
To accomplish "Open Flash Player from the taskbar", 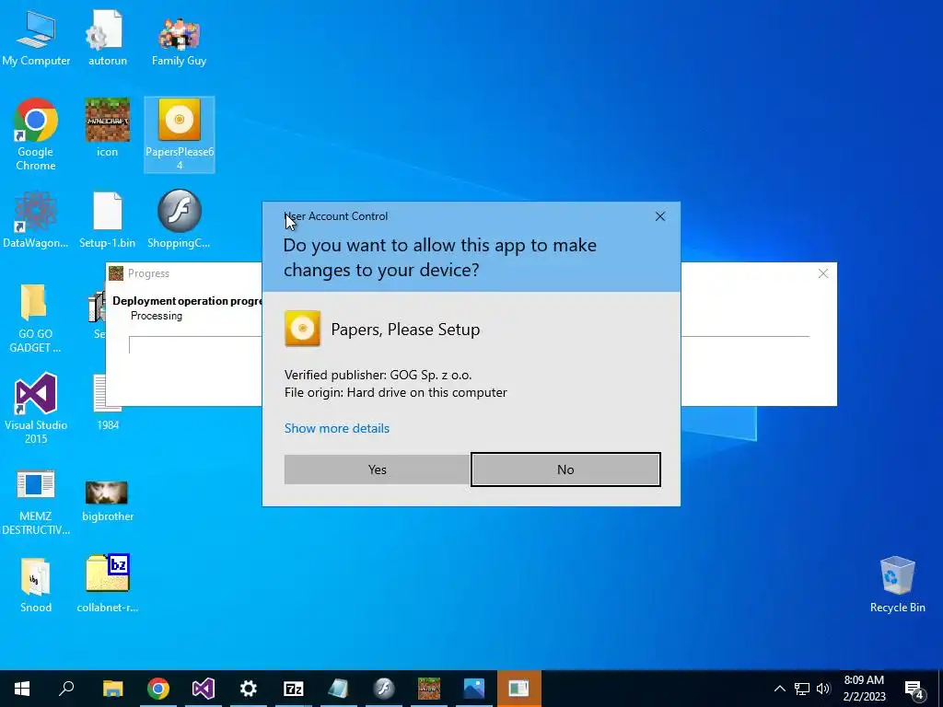I will [384, 689].
